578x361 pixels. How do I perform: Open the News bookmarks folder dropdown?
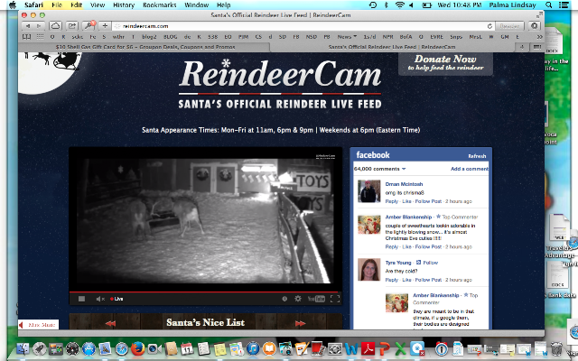click(x=347, y=37)
